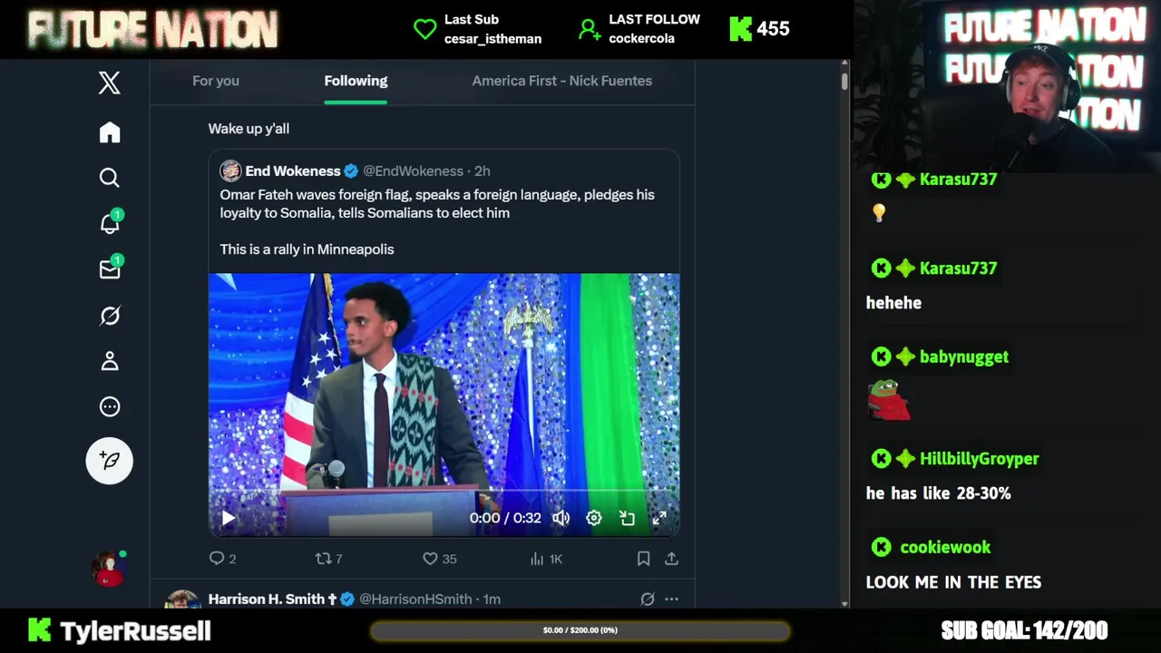Select the Following tab
This screenshot has height=653, width=1161.
(356, 81)
